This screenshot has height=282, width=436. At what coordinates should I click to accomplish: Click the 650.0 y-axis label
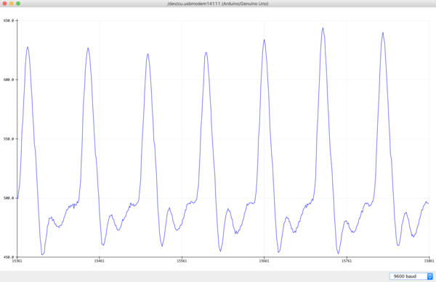[x=8, y=20]
